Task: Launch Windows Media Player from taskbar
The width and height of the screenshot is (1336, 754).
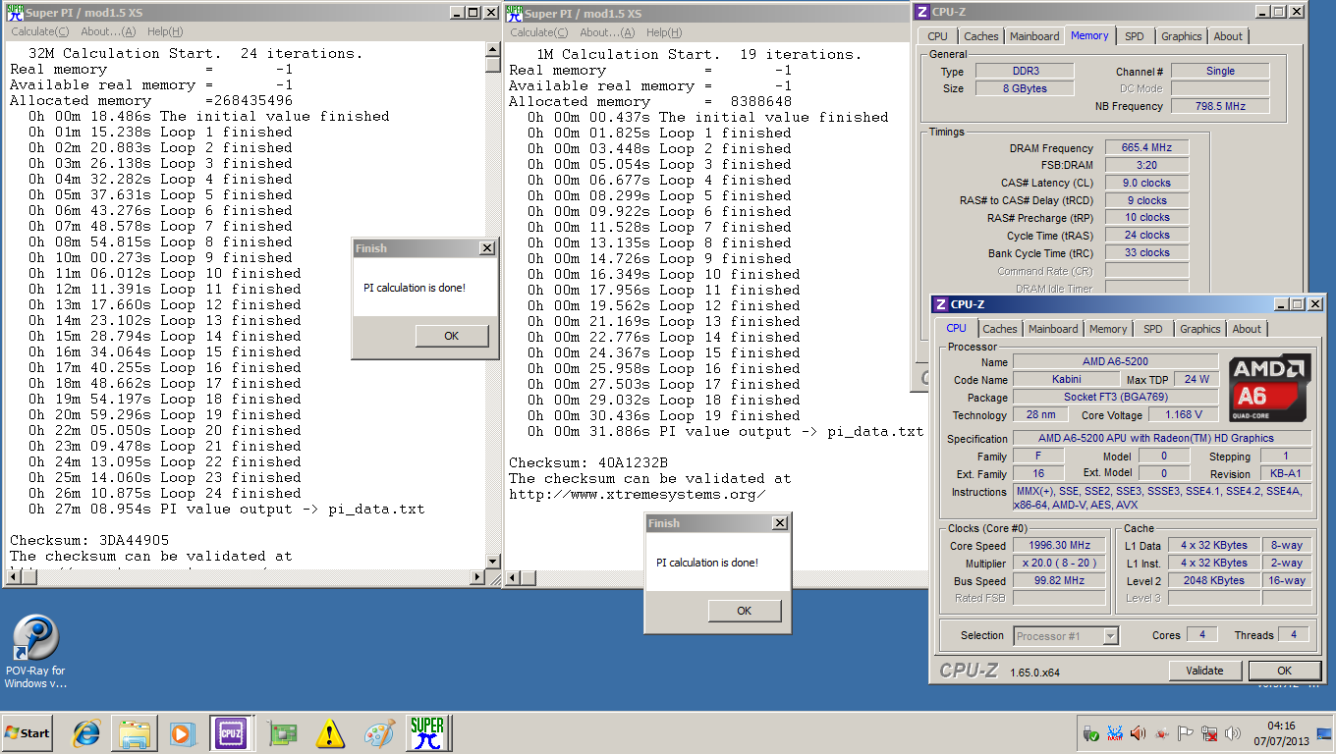Action: [182, 732]
